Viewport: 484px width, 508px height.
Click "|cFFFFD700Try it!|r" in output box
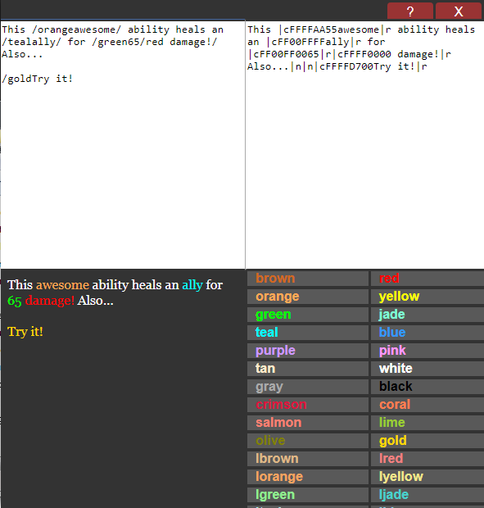(373, 66)
